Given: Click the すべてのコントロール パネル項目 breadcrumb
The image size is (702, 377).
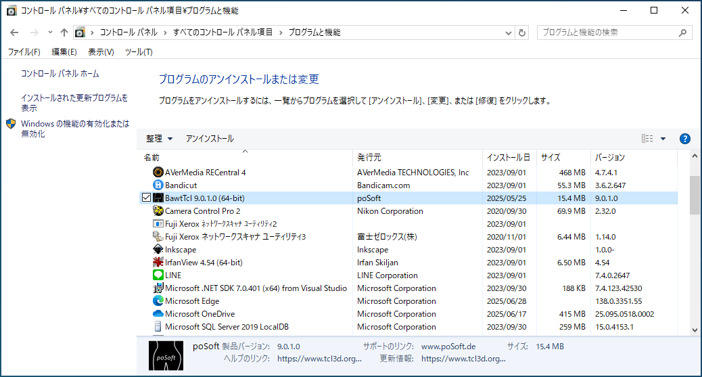Looking at the screenshot, I should tap(223, 32).
